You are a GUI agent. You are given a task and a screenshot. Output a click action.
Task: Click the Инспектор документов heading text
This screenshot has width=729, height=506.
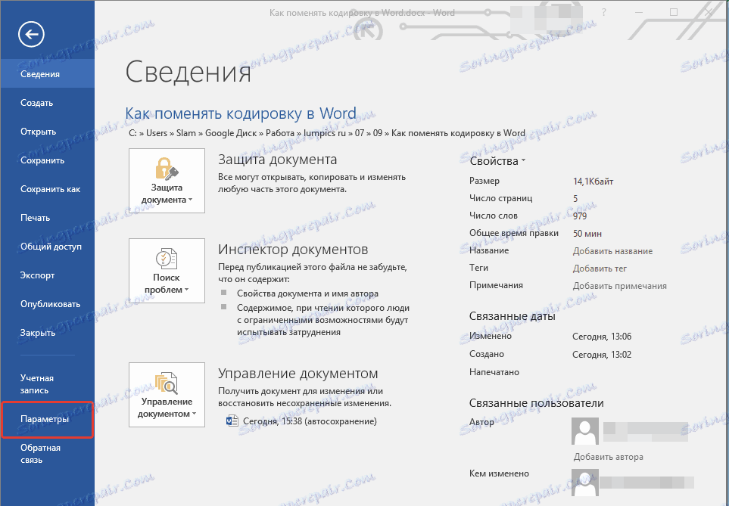coord(293,250)
